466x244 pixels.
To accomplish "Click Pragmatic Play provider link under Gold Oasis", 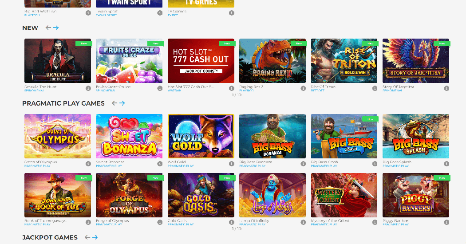I will [x=181, y=224].
